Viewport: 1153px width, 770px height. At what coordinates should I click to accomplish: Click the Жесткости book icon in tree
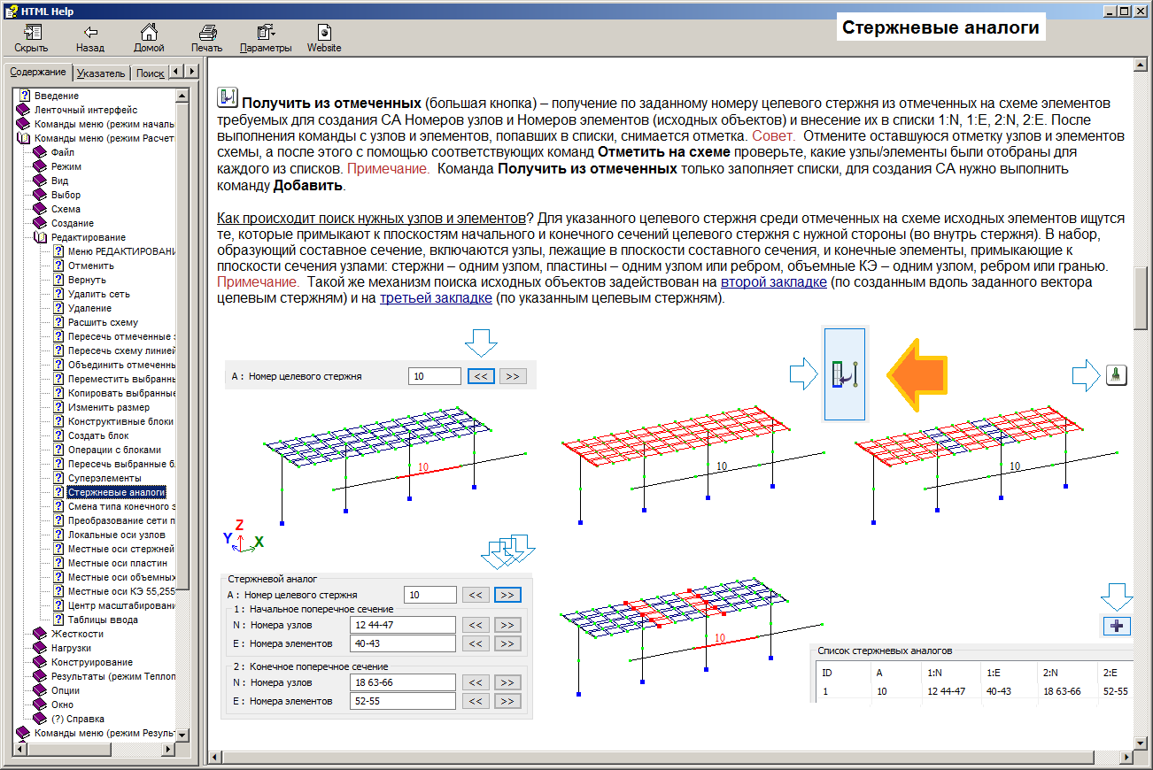point(39,634)
